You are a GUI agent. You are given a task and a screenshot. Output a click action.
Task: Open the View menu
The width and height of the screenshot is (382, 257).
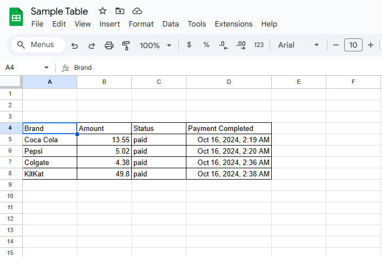(x=83, y=24)
